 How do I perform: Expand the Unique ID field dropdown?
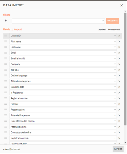pos(63,36)
